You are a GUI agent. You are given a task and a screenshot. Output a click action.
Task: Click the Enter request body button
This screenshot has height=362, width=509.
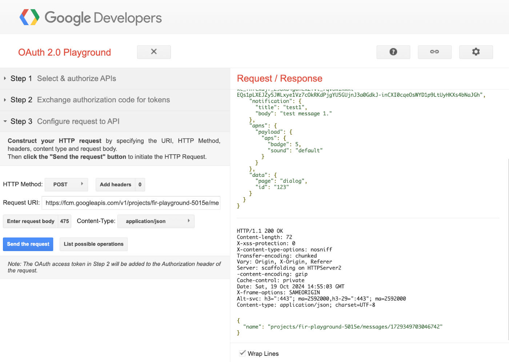[x=37, y=221]
